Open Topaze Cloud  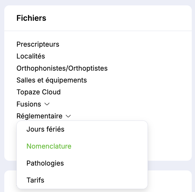[39, 92]
